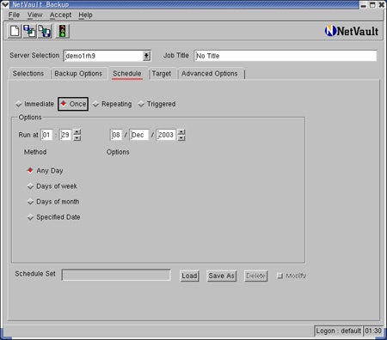Maximize the NetVault Backup window
The height and width of the screenshot is (340, 387).
(x=372, y=5)
